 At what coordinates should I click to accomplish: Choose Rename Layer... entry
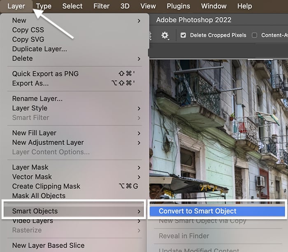click(x=74, y=99)
